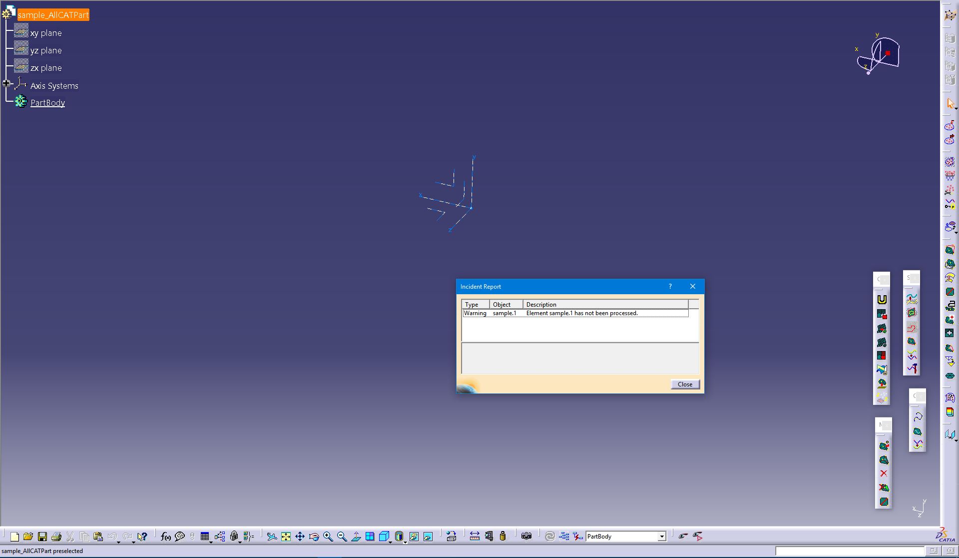The height and width of the screenshot is (558, 959).
Task: Open the view mode cylinder dropdown arrow
Action: (x=405, y=542)
